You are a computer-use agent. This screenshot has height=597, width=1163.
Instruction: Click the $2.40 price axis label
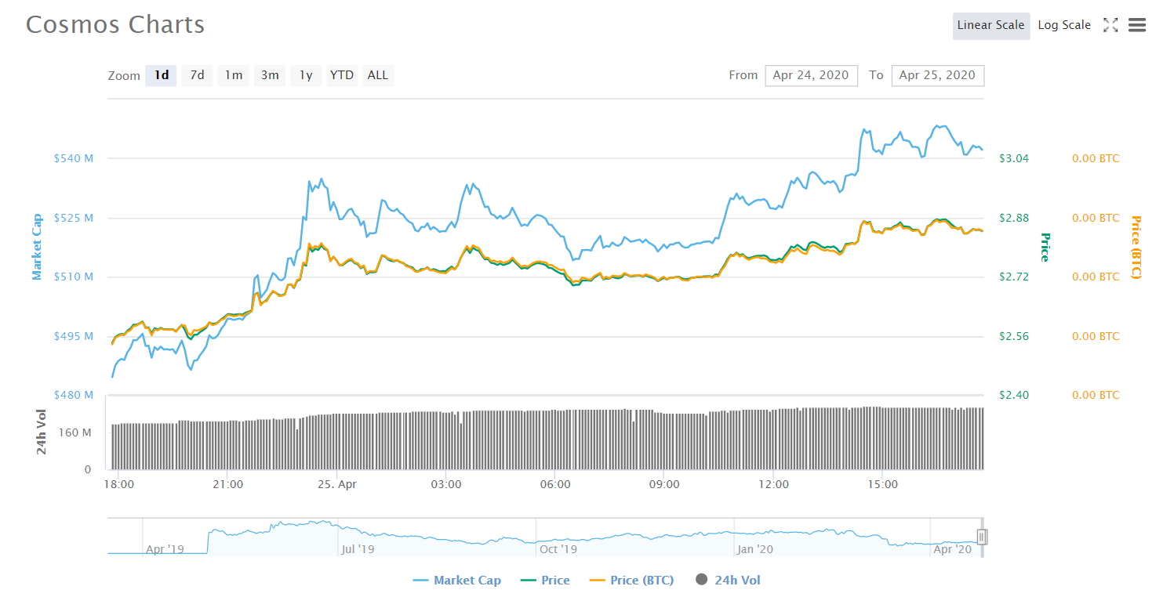pyautogui.click(x=1014, y=395)
